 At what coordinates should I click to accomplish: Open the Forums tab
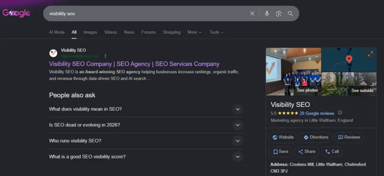149,32
